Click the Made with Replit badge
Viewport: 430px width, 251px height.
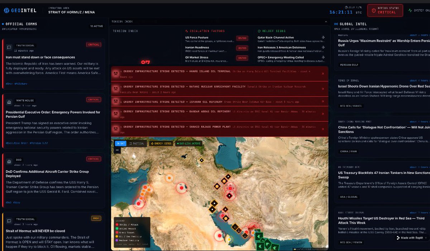coord(412,238)
